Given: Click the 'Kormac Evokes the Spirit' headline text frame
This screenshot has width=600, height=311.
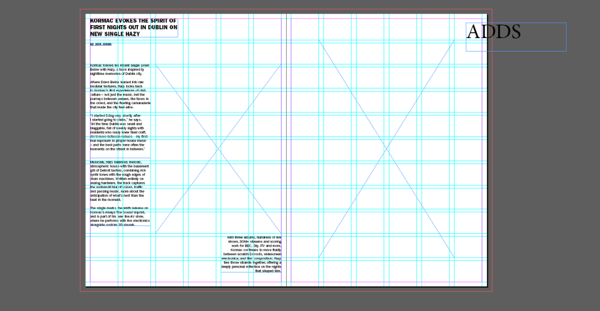Looking at the screenshot, I should tap(133, 27).
